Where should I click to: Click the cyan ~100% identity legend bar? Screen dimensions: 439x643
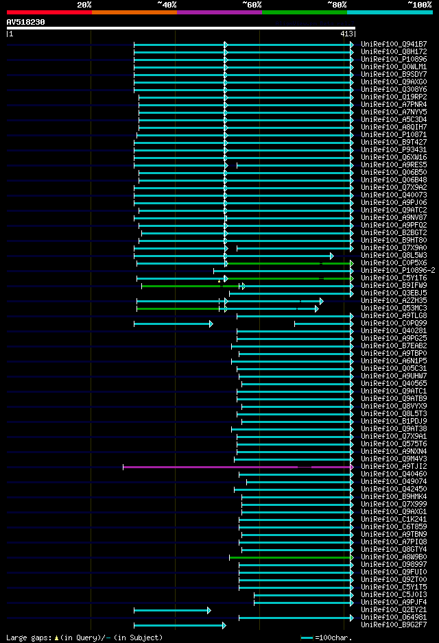click(x=390, y=12)
